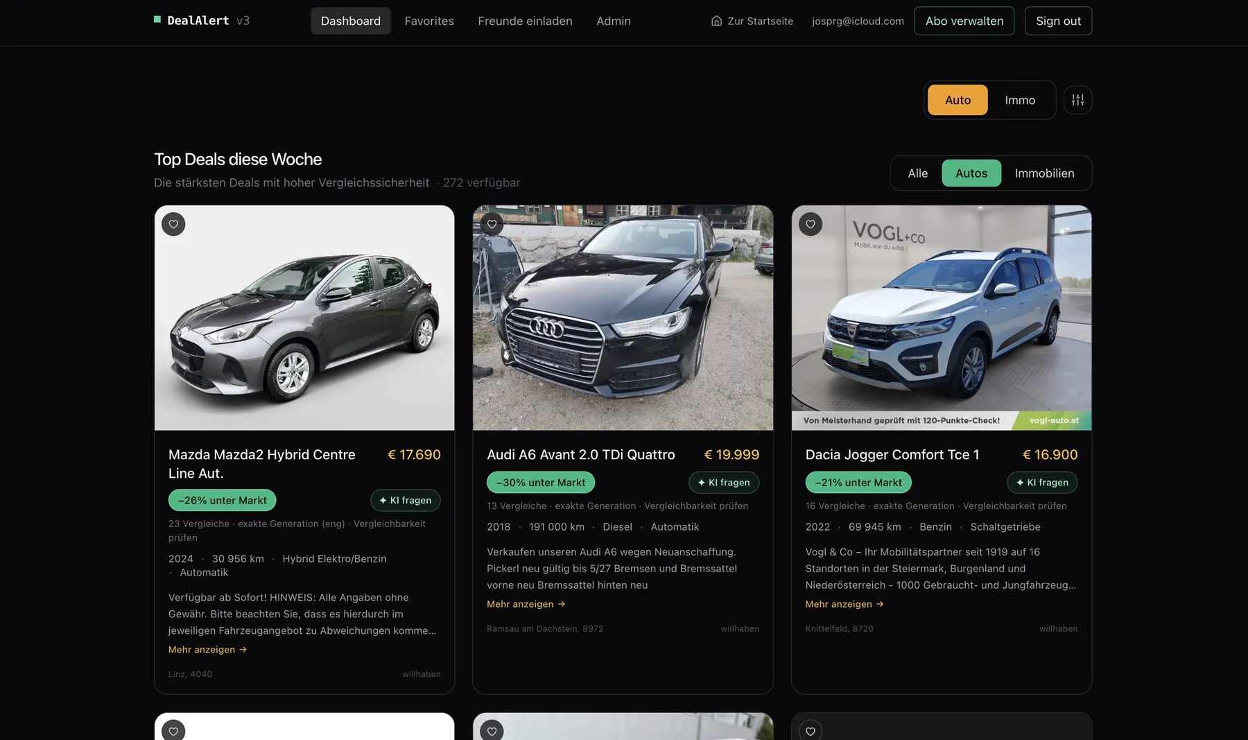Click the Knittelfeld, 8720 location

point(839,628)
